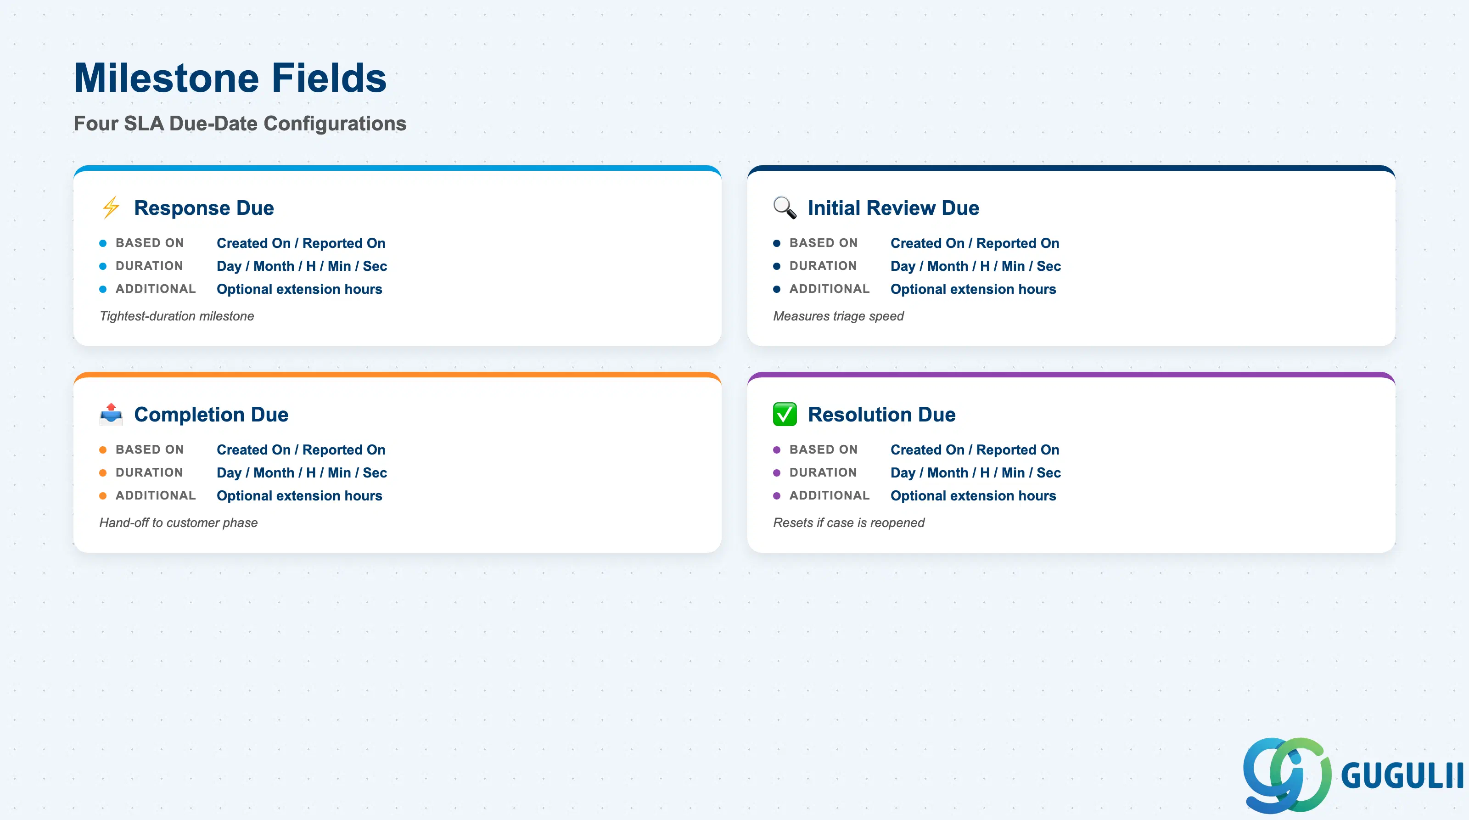This screenshot has width=1469, height=820.
Task: Click the Completion Due card heading
Action: tap(211, 414)
